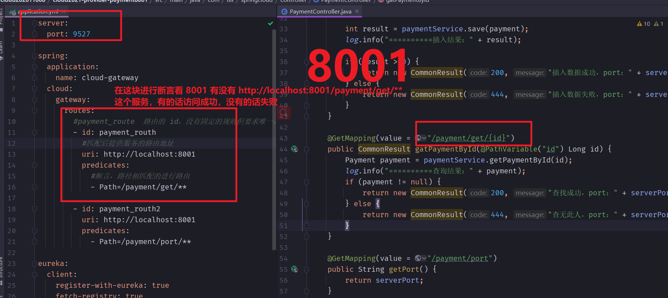This screenshot has width=668, height=298.
Task: Click the underlined "id" in @PathVariable
Action: click(551, 149)
